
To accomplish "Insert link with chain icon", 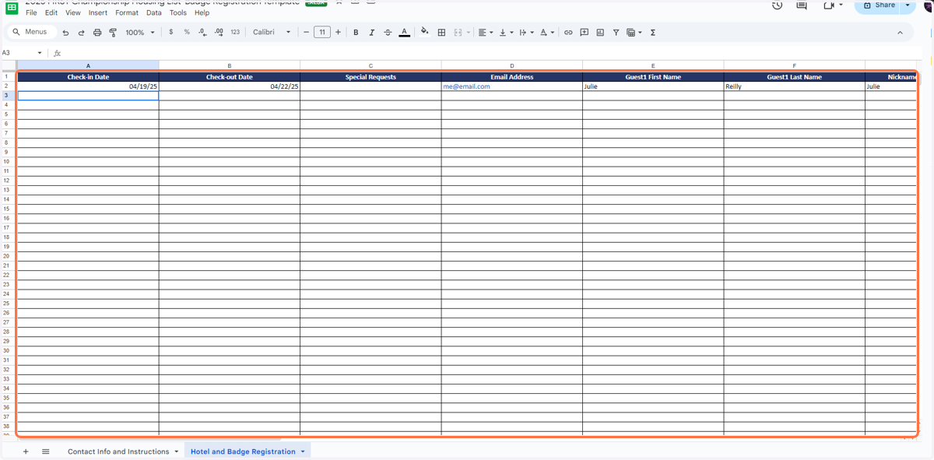I will pos(568,32).
